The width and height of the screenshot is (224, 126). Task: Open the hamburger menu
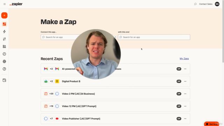(5, 4)
